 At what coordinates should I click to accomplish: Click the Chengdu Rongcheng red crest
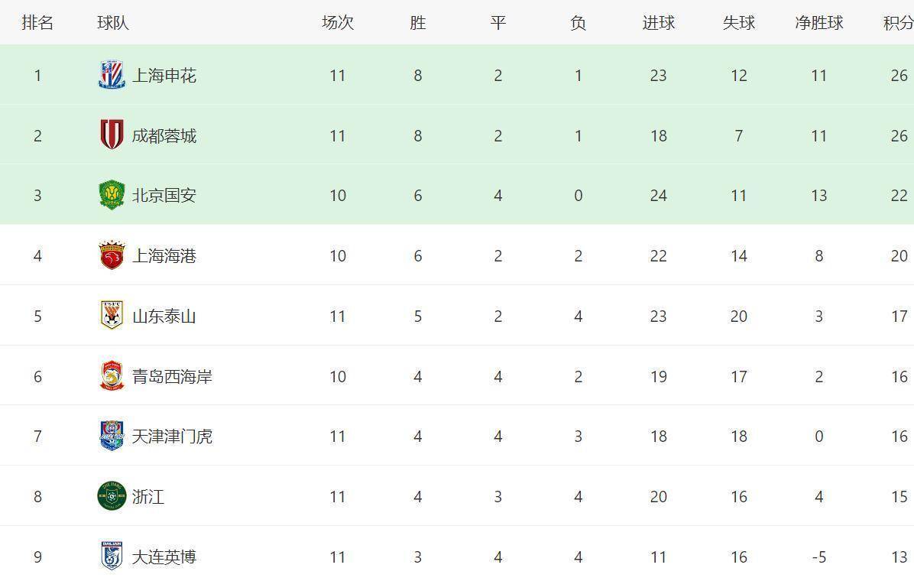point(112,135)
